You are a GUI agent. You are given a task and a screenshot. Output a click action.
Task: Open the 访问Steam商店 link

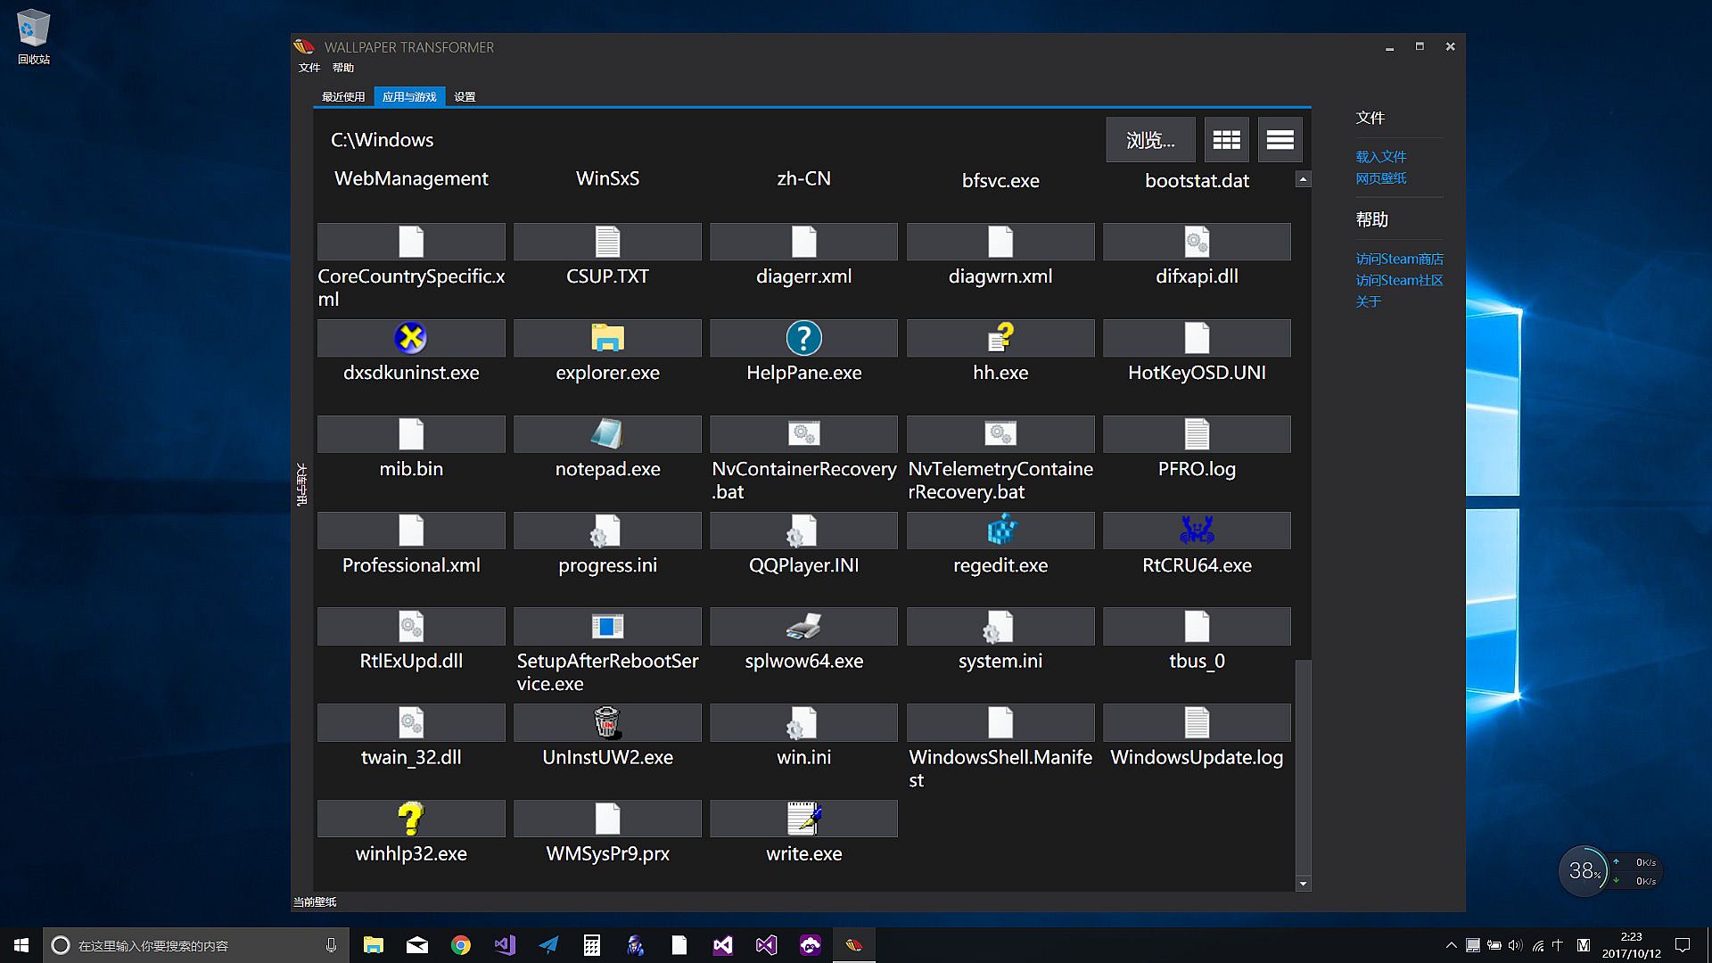[1399, 259]
